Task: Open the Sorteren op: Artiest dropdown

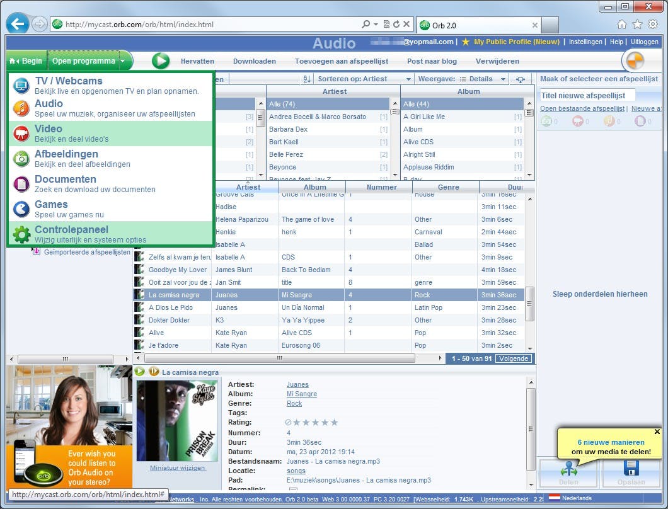Action: tap(364, 79)
